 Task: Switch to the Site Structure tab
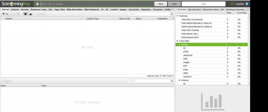coord(194,9)
